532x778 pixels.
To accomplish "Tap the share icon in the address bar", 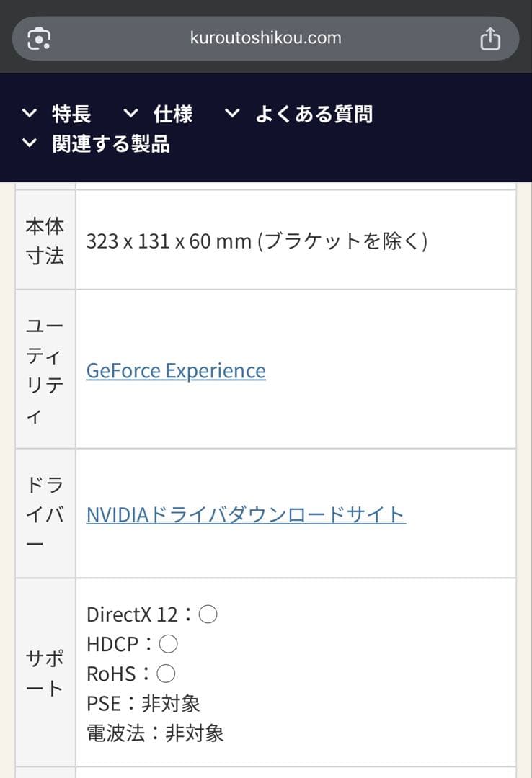I will click(x=491, y=37).
